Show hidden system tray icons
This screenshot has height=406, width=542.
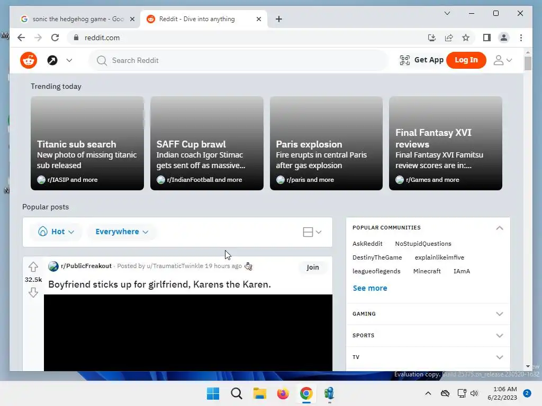click(x=428, y=393)
